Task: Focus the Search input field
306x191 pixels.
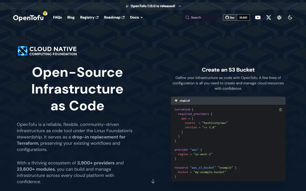Action: coord(200,17)
